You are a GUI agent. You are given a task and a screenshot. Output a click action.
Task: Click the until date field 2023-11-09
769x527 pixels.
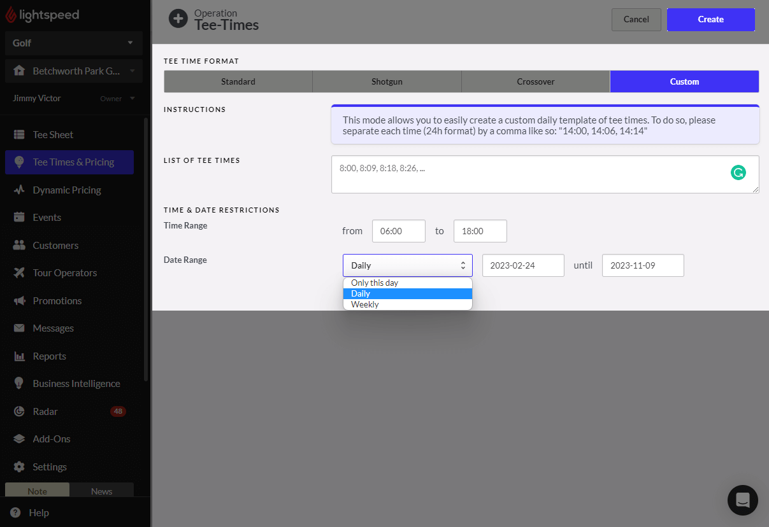click(643, 265)
